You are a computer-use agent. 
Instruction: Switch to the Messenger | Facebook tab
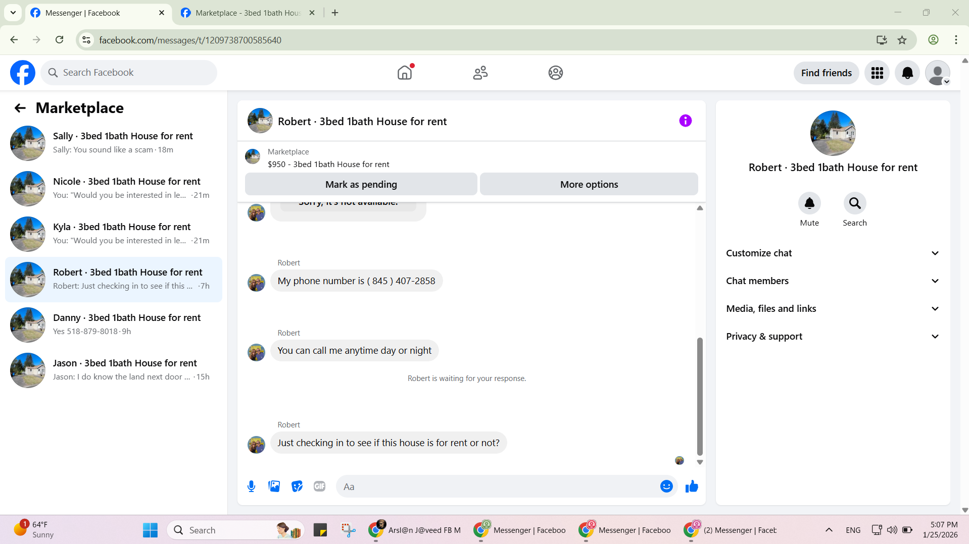pyautogui.click(x=98, y=13)
